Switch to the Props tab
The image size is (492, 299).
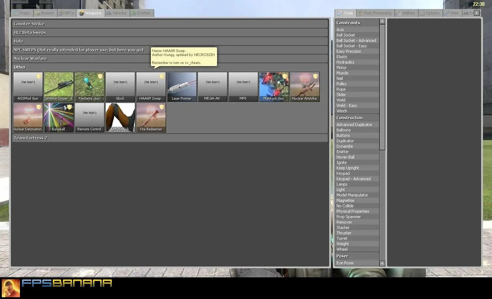[22, 13]
